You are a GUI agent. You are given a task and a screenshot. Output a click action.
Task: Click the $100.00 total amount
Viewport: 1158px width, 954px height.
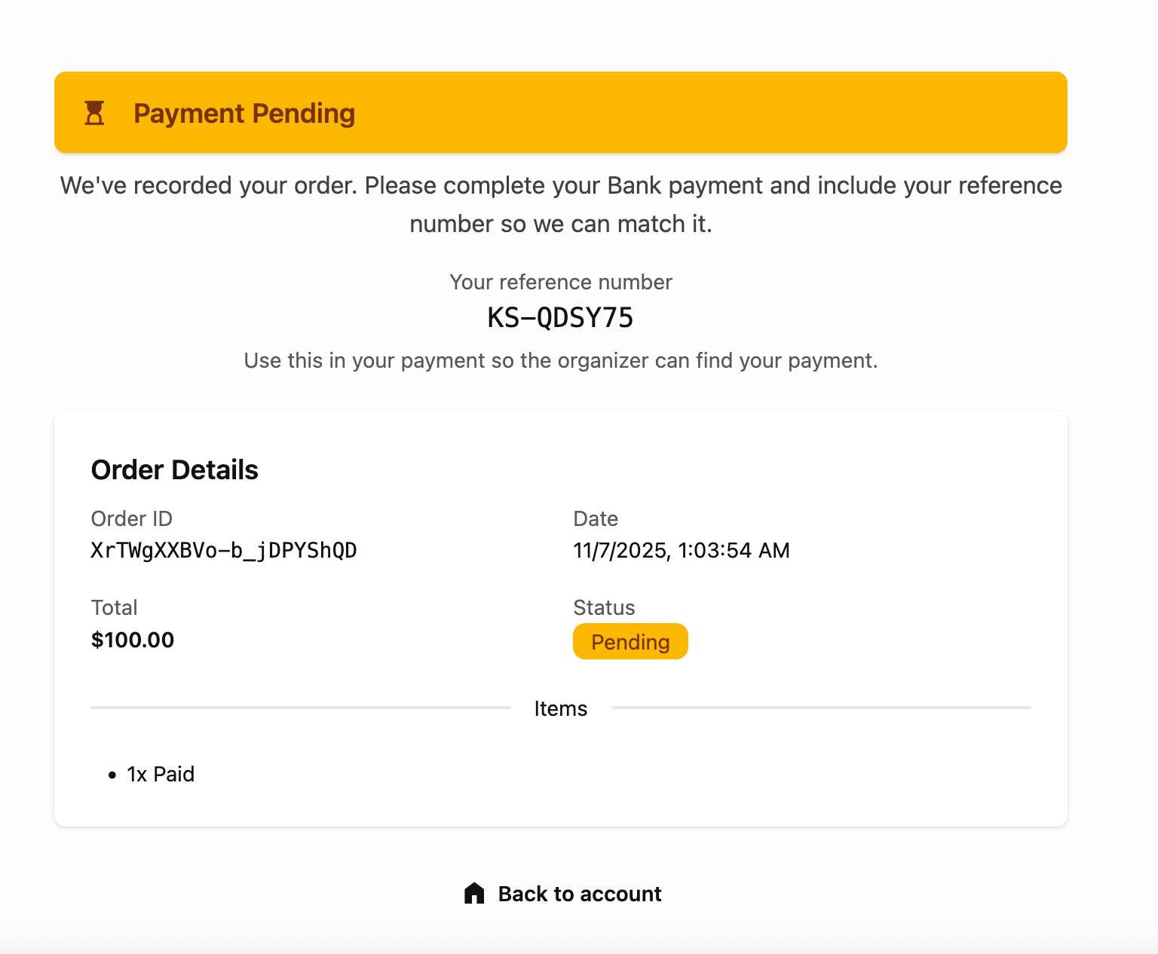tap(133, 640)
